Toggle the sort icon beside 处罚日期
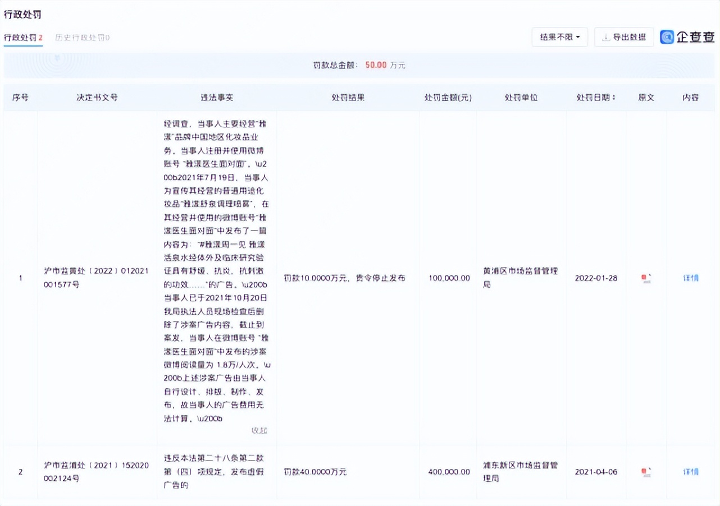Viewport: 720px width, 506px height. [613, 97]
